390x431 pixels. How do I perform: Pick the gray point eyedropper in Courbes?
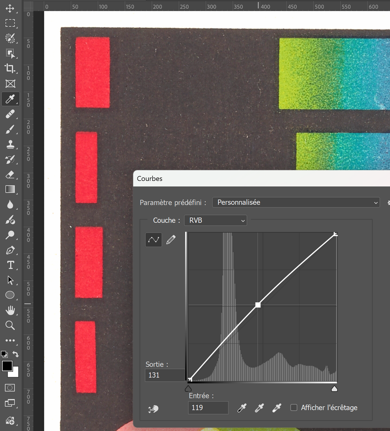259,408
